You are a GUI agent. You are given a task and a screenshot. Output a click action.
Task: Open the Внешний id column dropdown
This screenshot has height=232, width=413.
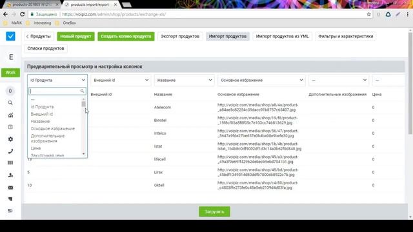(x=121, y=80)
